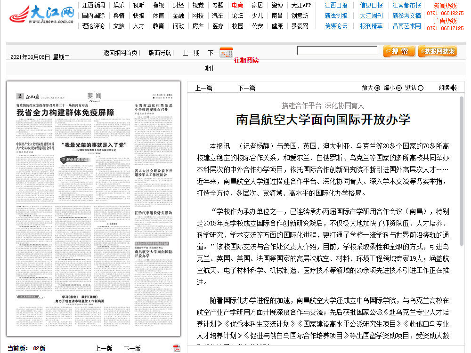Go to previous article via 上一篇

[x=204, y=88]
